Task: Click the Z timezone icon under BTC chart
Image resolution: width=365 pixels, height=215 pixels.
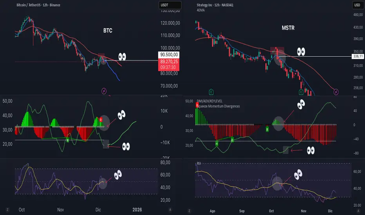Action: (x=7, y=210)
